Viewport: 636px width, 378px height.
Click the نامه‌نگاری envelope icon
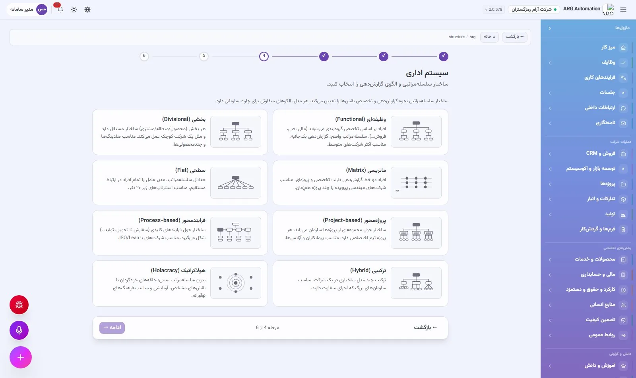tap(623, 123)
